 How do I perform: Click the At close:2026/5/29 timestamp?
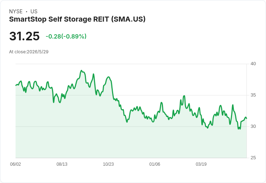click(x=29, y=52)
